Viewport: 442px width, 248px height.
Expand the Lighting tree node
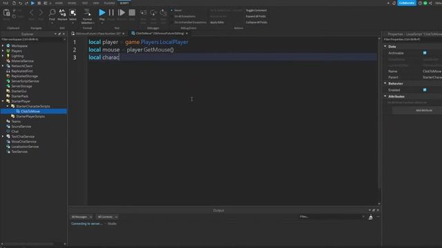[x=3, y=56]
